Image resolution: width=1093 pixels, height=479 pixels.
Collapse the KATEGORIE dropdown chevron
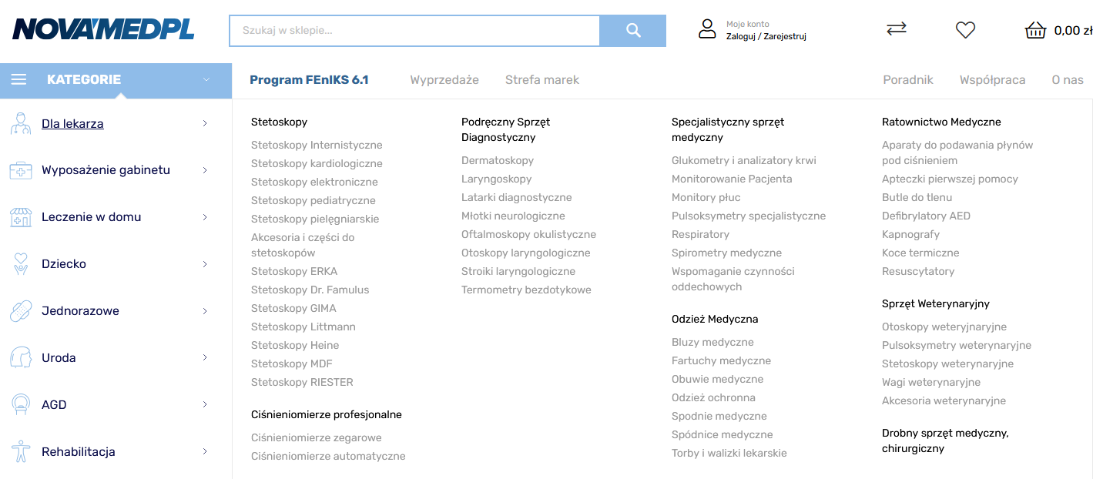coord(206,79)
